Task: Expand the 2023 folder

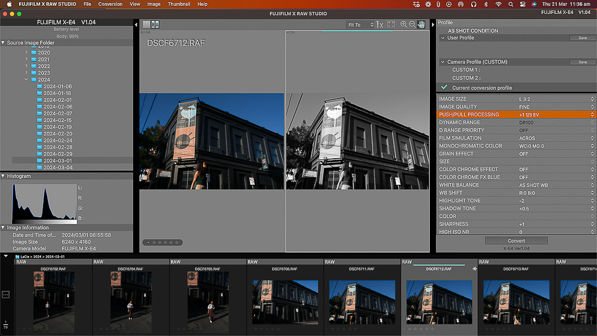Action: tap(26, 72)
